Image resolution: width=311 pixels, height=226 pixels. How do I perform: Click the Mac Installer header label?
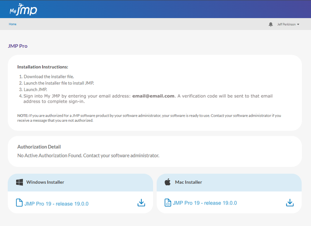click(x=188, y=182)
